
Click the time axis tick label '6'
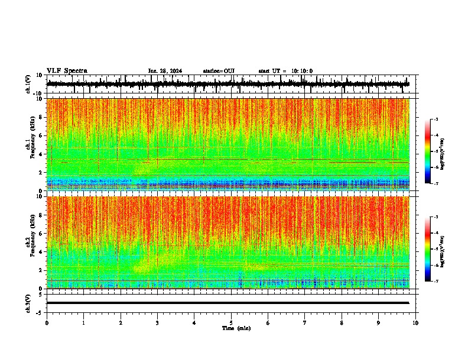tap(268, 323)
